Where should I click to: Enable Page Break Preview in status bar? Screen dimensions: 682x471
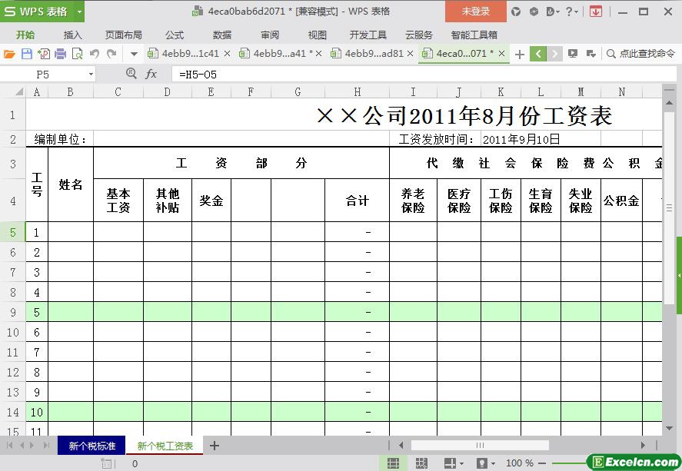[x=421, y=463]
